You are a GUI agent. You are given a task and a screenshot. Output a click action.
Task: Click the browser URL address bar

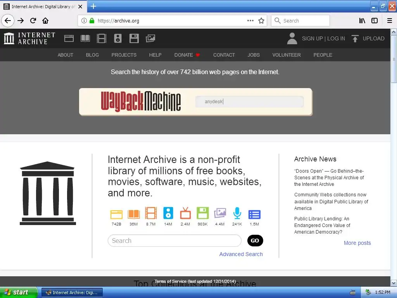click(172, 21)
